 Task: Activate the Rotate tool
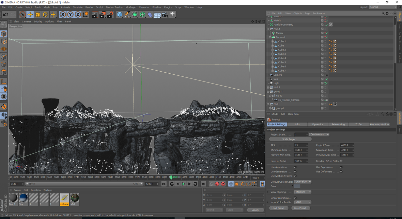coord(45,14)
